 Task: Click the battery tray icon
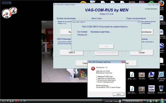click(13, 101)
